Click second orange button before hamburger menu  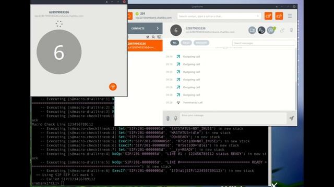279,16
